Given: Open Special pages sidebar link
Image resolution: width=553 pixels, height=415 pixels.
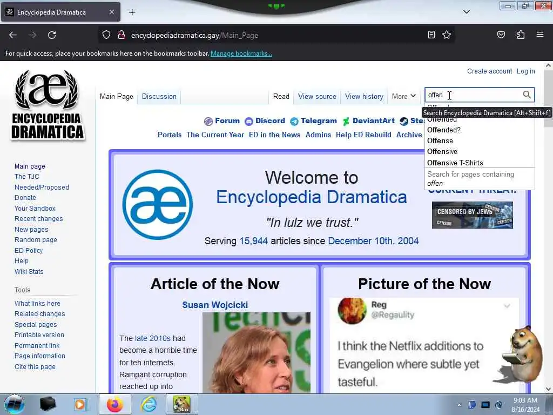Looking at the screenshot, I should pos(36,325).
